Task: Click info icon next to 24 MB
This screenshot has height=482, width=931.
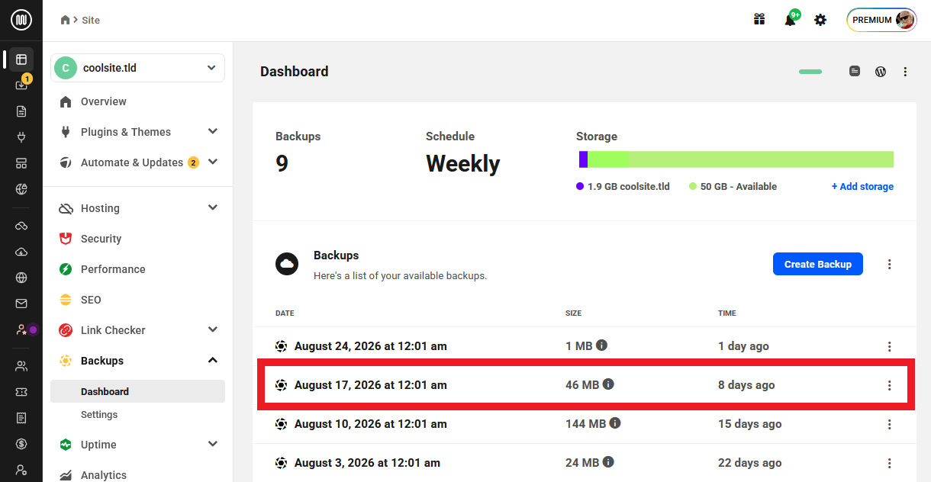Action: point(608,462)
